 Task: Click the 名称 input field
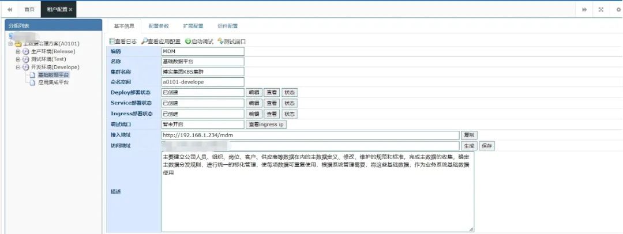pyautogui.click(x=202, y=62)
